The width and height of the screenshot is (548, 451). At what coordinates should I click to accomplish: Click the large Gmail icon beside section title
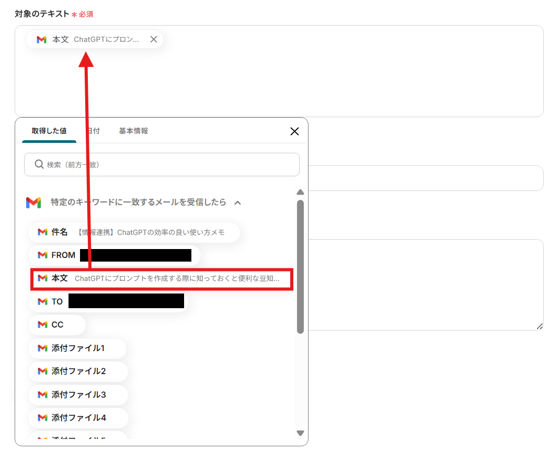pos(33,202)
